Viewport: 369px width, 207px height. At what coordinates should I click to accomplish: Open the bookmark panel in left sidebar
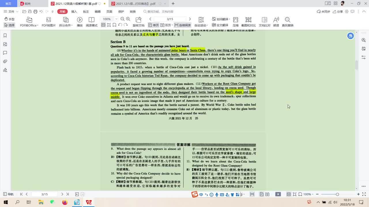tap(5, 36)
